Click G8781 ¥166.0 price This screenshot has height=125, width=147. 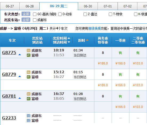tap(120, 107)
